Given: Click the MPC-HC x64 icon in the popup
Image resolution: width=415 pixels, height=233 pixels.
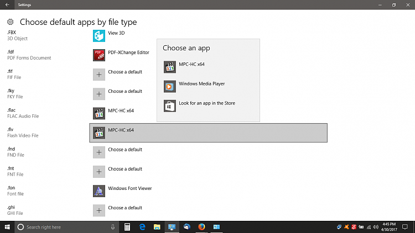Looking at the screenshot, I should point(170,67).
